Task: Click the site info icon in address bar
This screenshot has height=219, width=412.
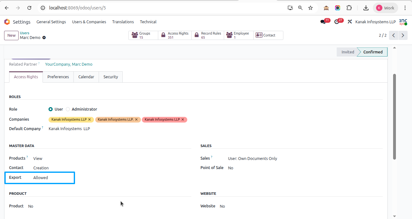Action: (x=43, y=8)
